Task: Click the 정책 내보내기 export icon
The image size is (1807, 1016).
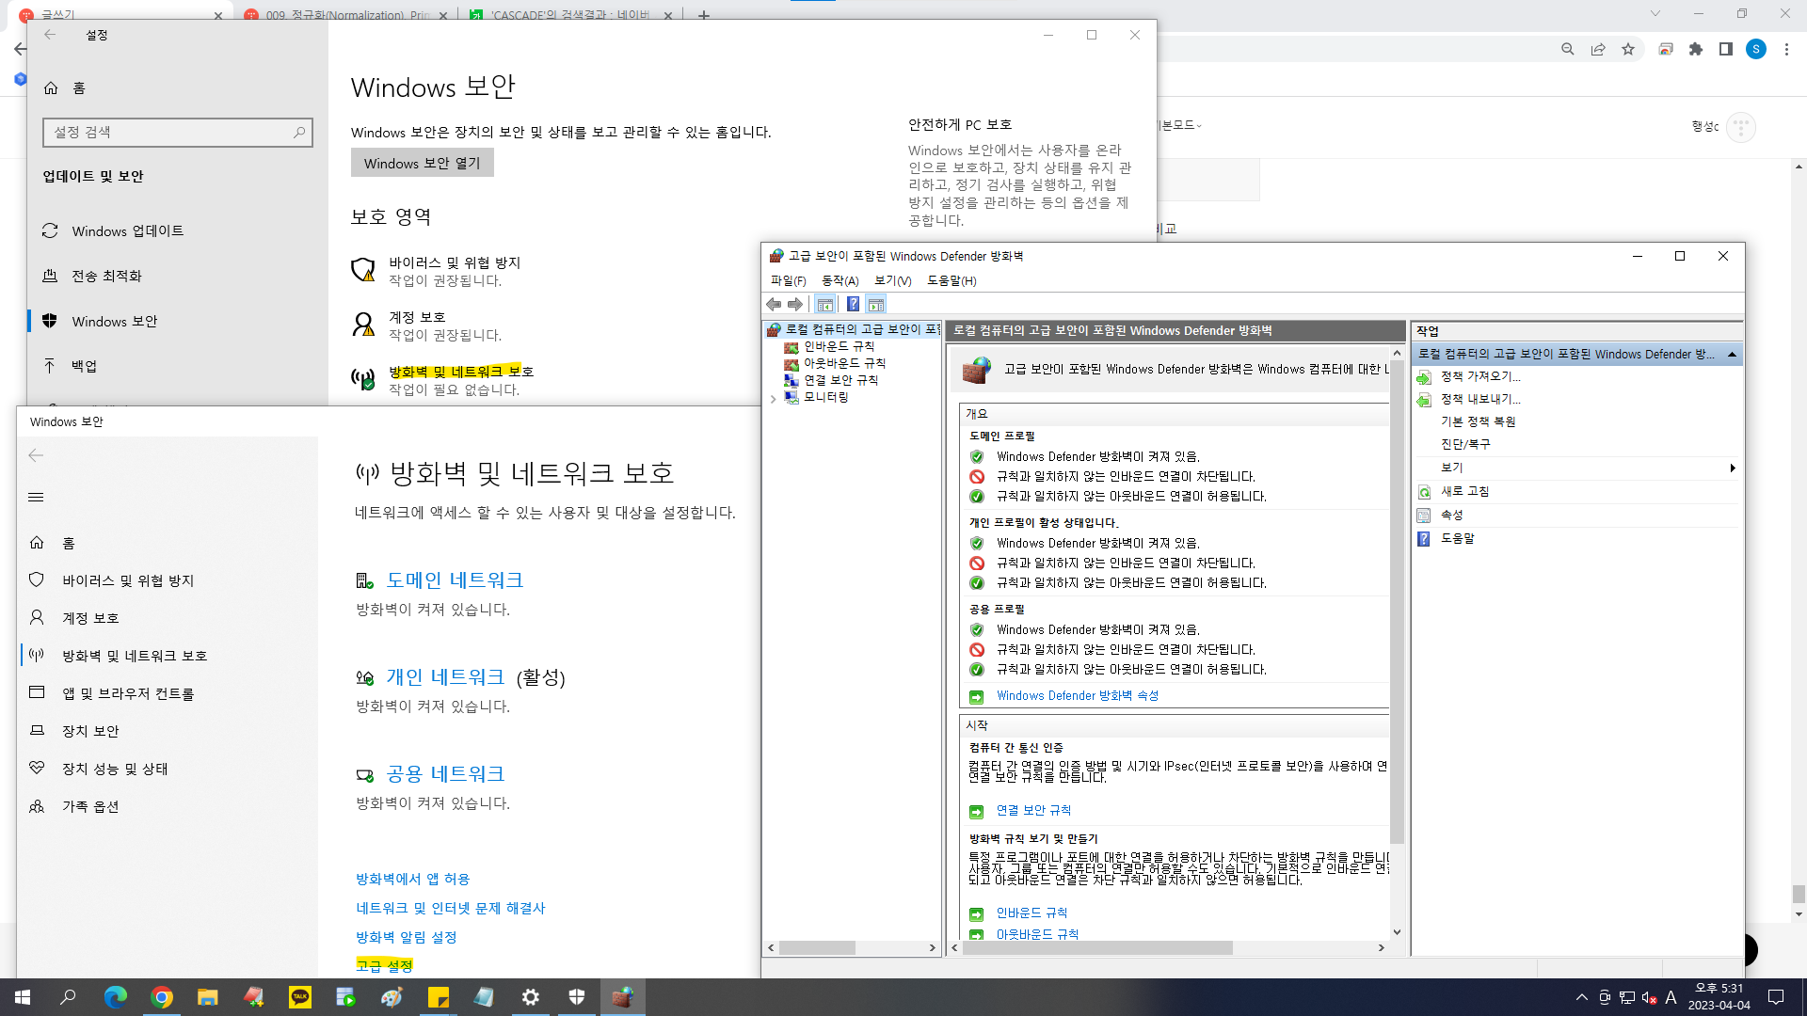Action: 1424,400
